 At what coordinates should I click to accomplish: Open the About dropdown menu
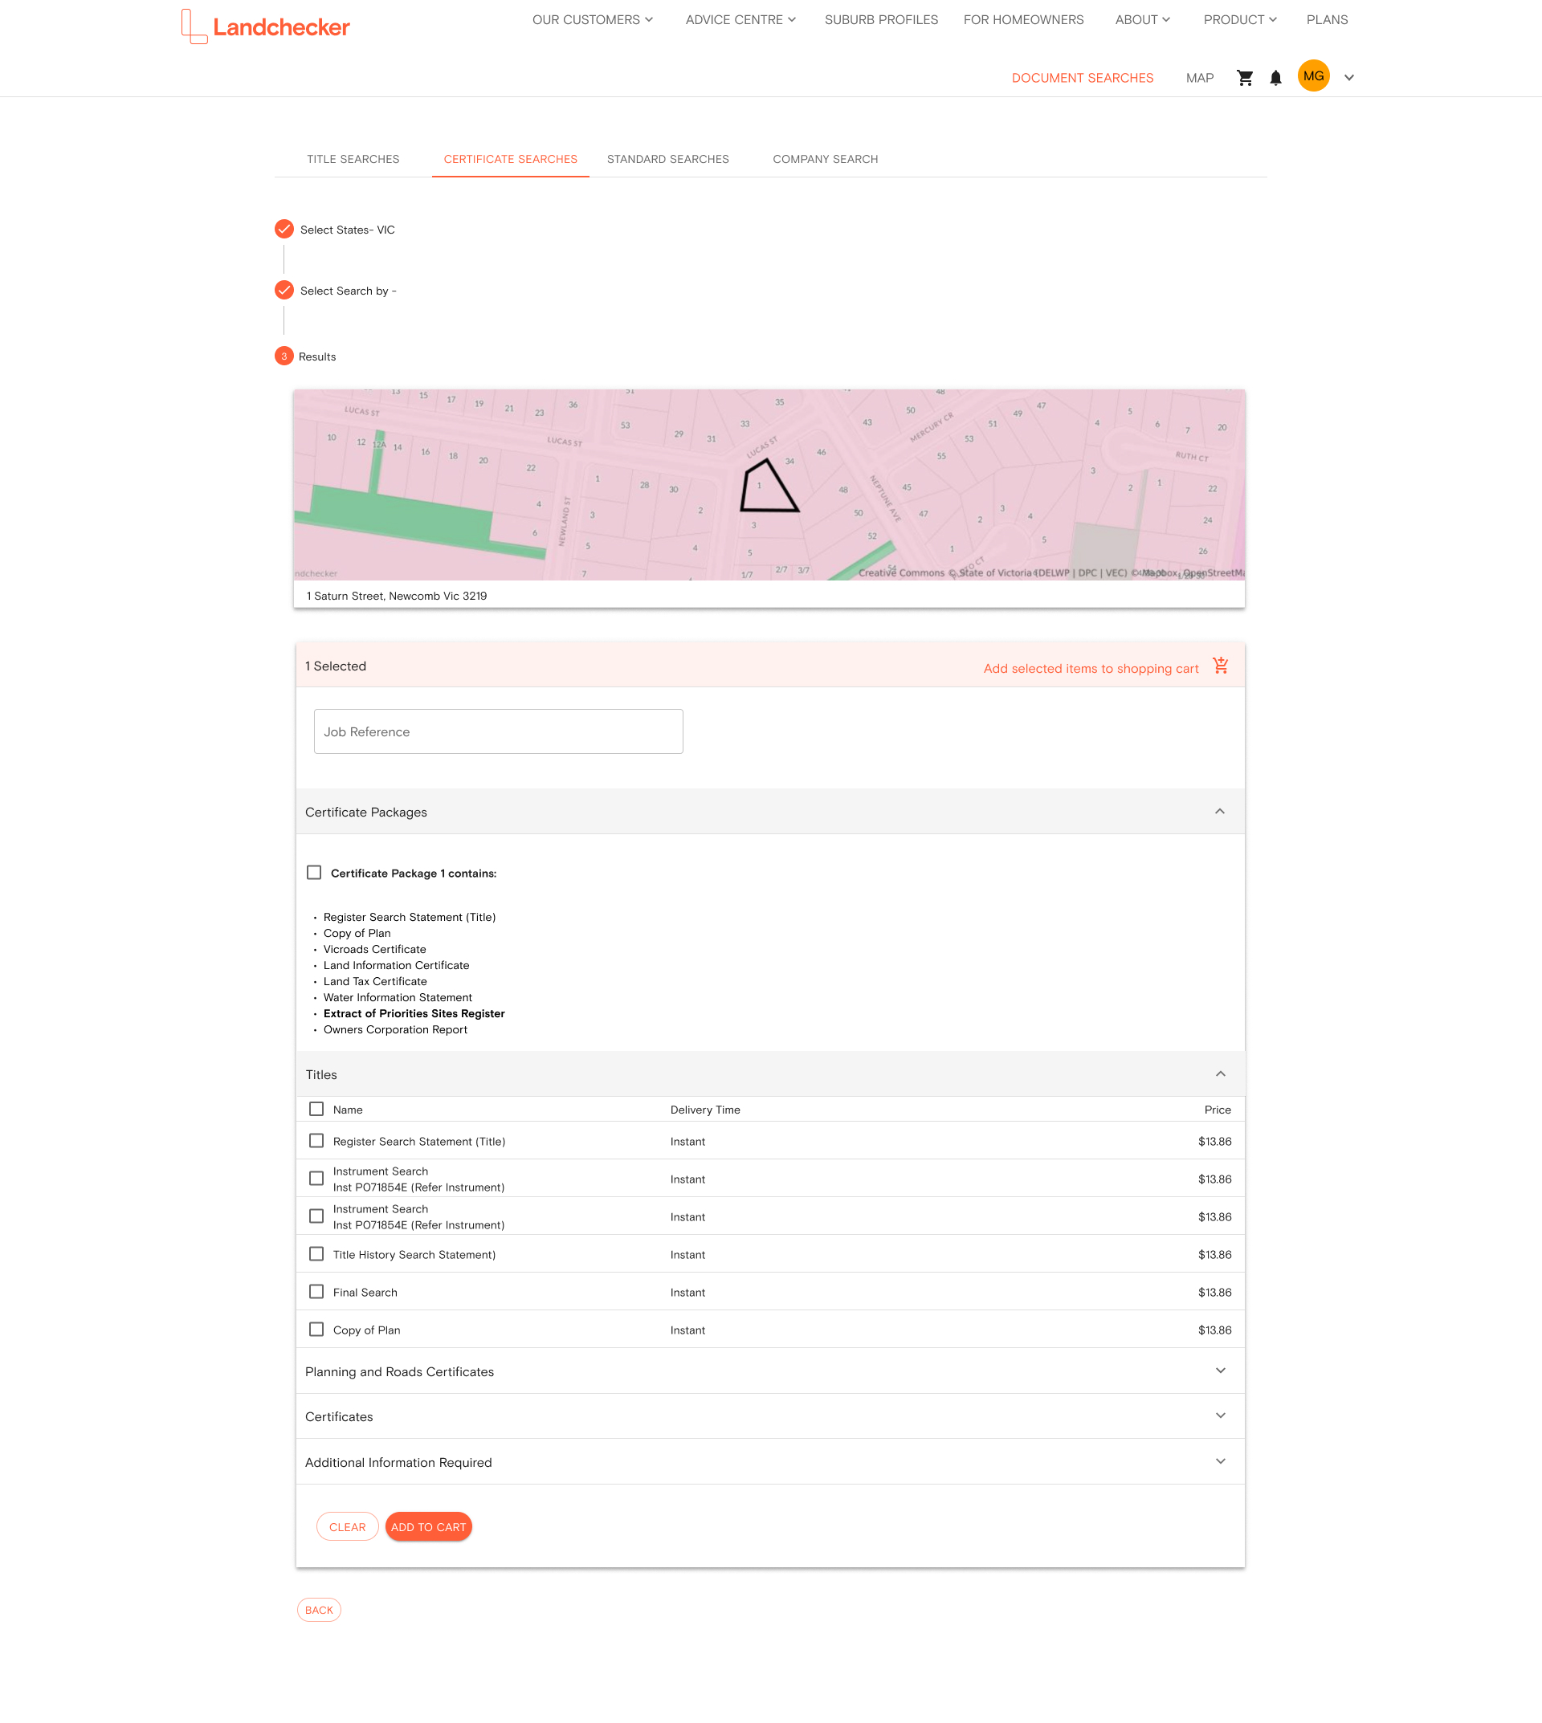(x=1142, y=19)
